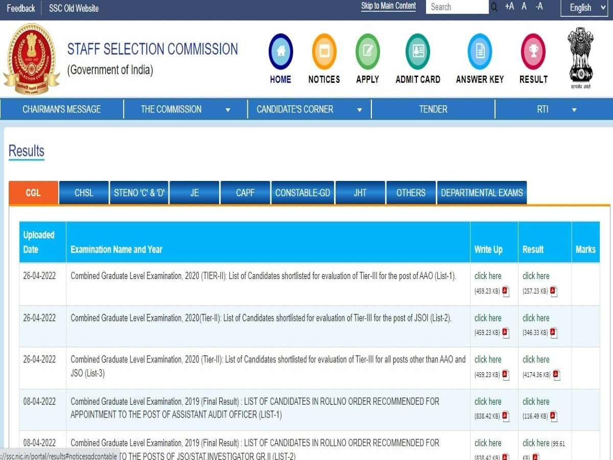Switch to the JHT tab

coord(360,193)
